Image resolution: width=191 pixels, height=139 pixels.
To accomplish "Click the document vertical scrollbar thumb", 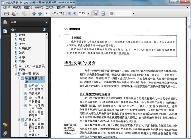I will (x=188, y=27).
